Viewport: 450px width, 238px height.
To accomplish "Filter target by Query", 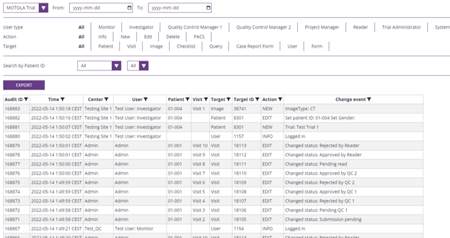I will [216, 47].
